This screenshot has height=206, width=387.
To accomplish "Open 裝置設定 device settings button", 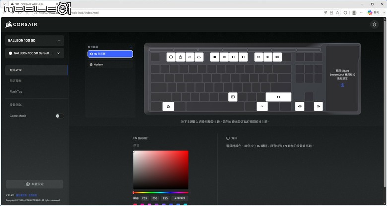I will coord(35,184).
